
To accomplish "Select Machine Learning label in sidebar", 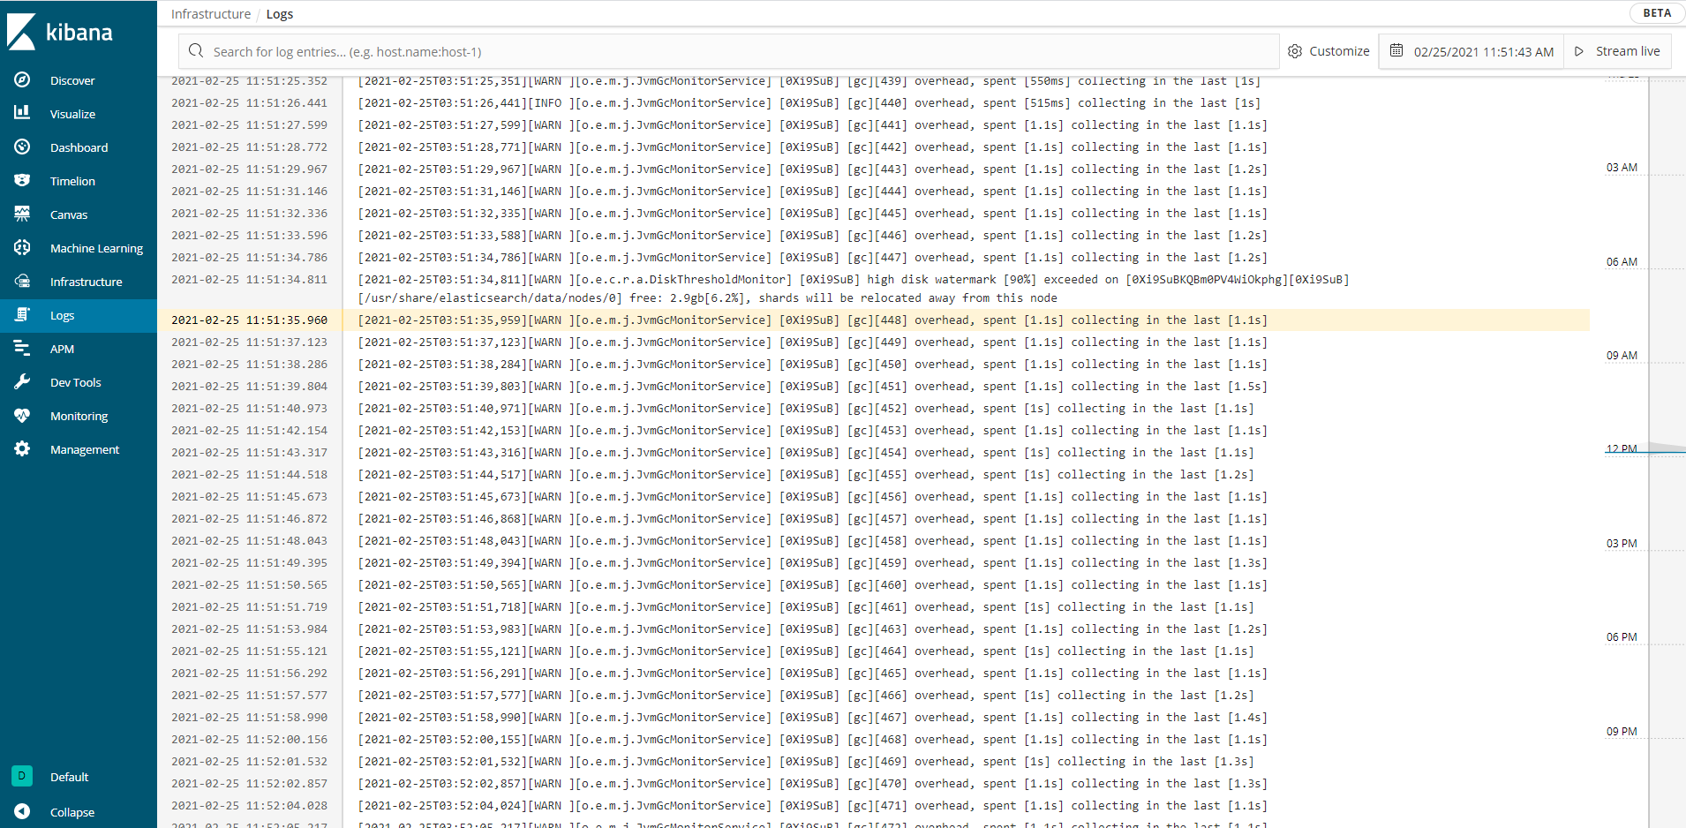I will [x=96, y=248].
